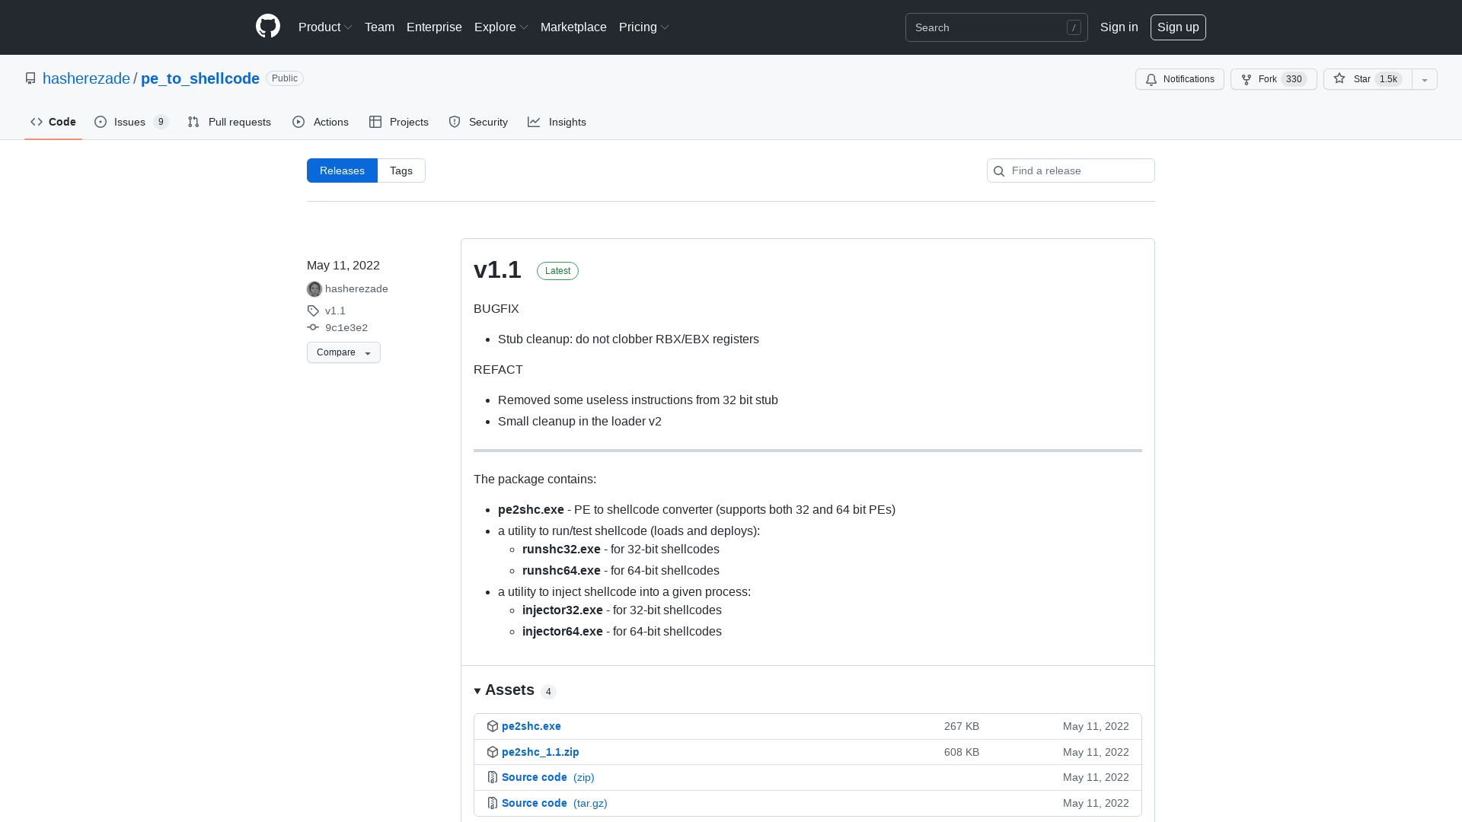Download Source code (tar.gz)
This screenshot has height=822, width=1462.
[554, 803]
